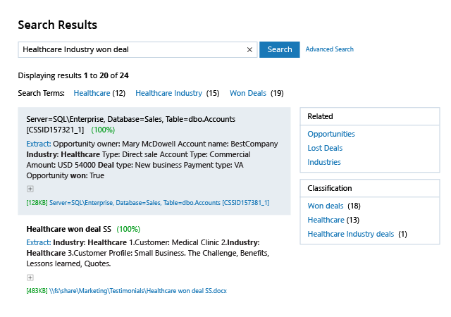Open the Healthcare won deal SS.docx file path
Viewport: 451px width, 317px height.
pos(137,290)
